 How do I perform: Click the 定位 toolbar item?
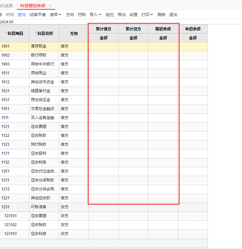coord(110,15)
